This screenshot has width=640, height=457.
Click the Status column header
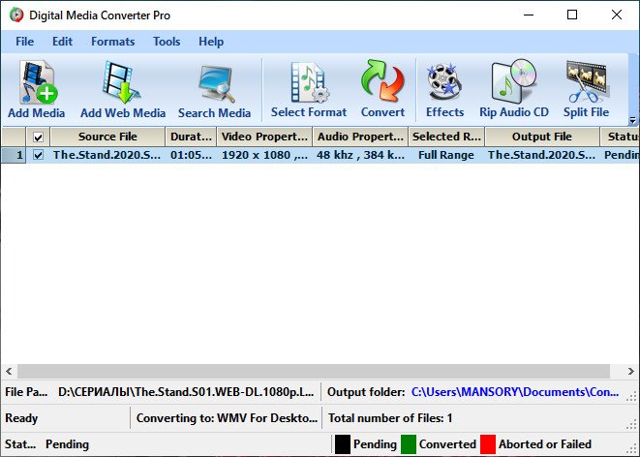pyautogui.click(x=620, y=137)
